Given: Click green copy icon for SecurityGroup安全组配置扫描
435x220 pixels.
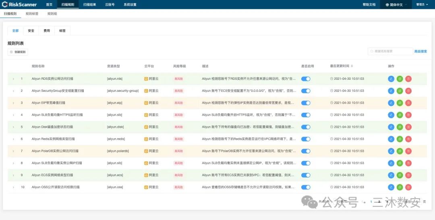Looking at the screenshot, I should point(400,91).
